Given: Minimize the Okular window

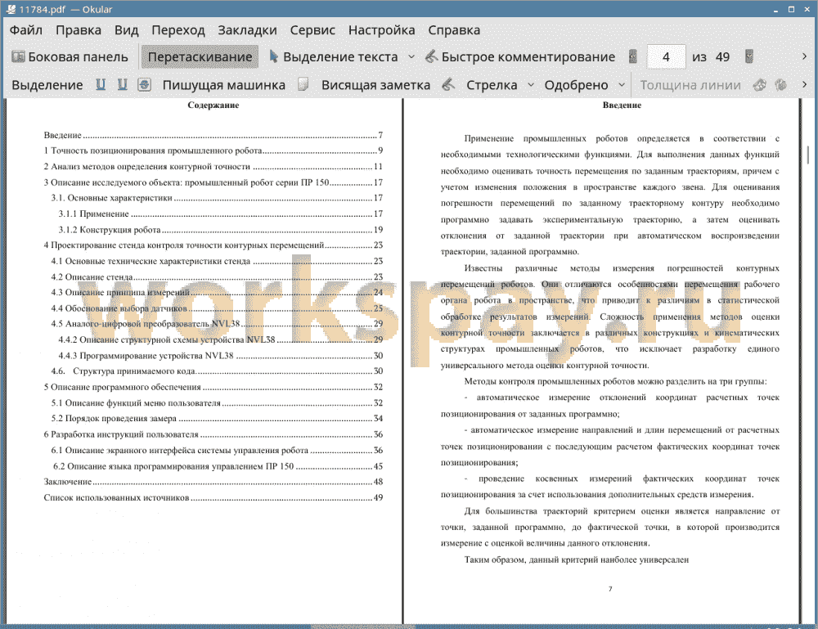Looking at the screenshot, I should [x=776, y=9].
